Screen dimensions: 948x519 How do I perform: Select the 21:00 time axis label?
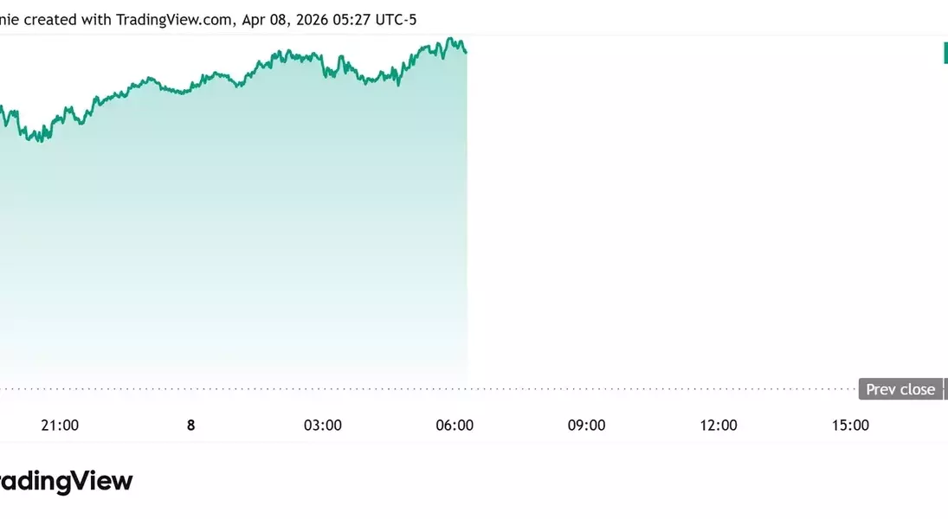(x=60, y=425)
